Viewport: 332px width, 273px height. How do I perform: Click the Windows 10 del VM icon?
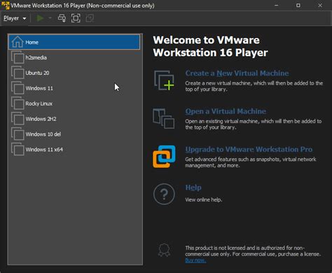point(18,134)
